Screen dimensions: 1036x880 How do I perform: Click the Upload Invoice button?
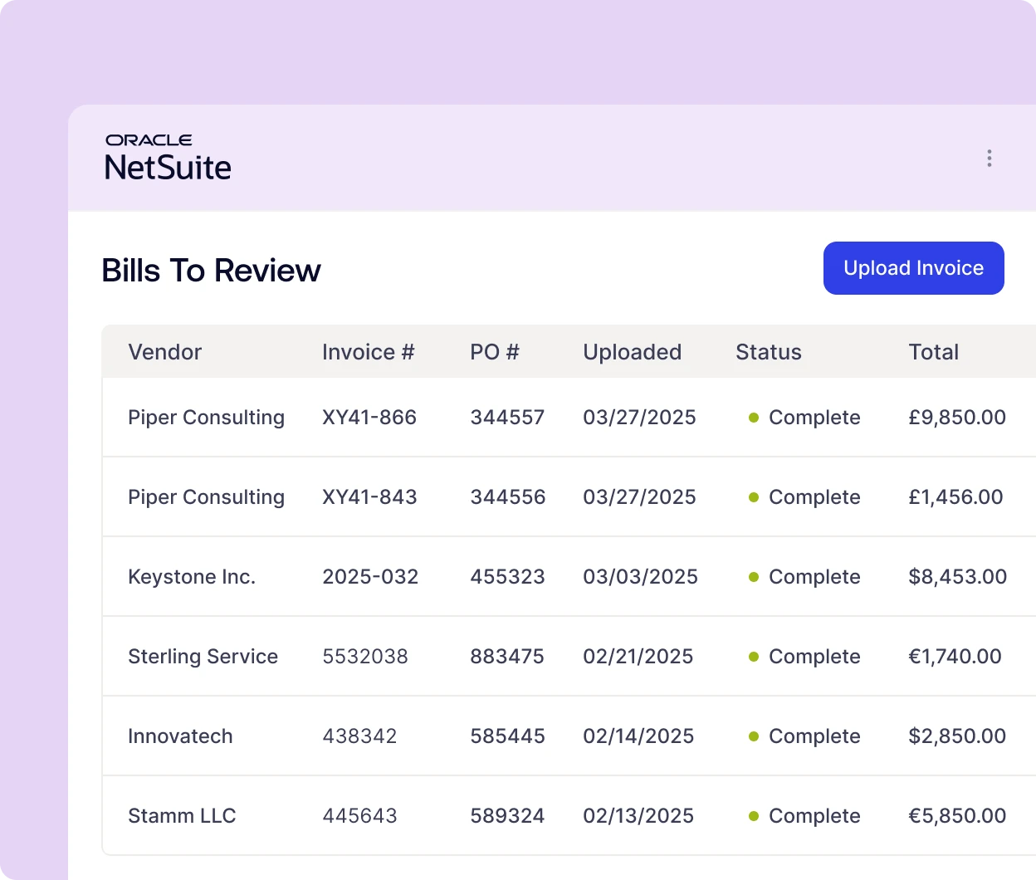913,268
